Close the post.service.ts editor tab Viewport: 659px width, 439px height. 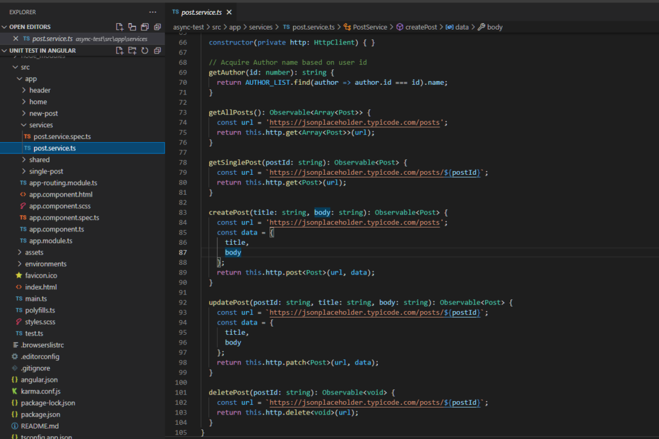tap(229, 12)
